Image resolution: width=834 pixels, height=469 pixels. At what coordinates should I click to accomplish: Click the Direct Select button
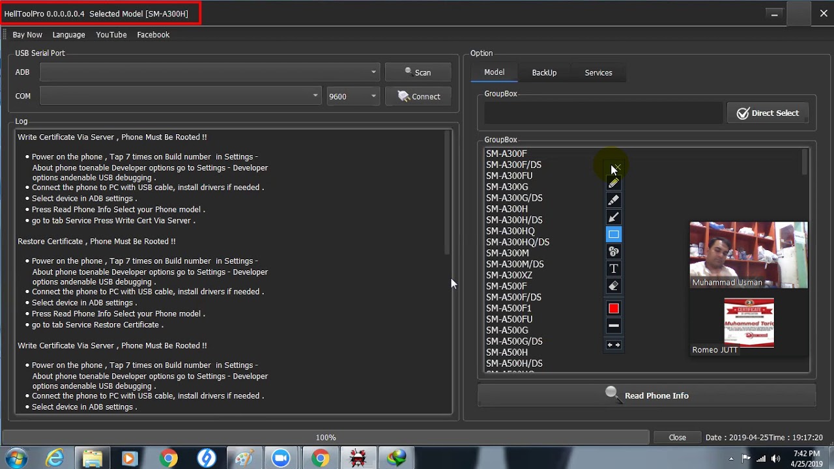(768, 113)
